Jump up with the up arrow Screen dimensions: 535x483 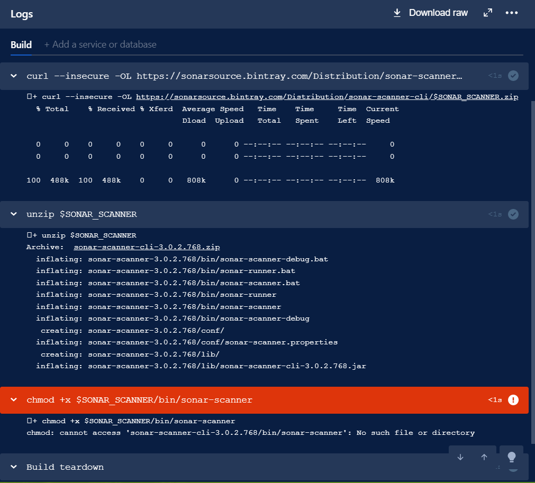coord(484,457)
